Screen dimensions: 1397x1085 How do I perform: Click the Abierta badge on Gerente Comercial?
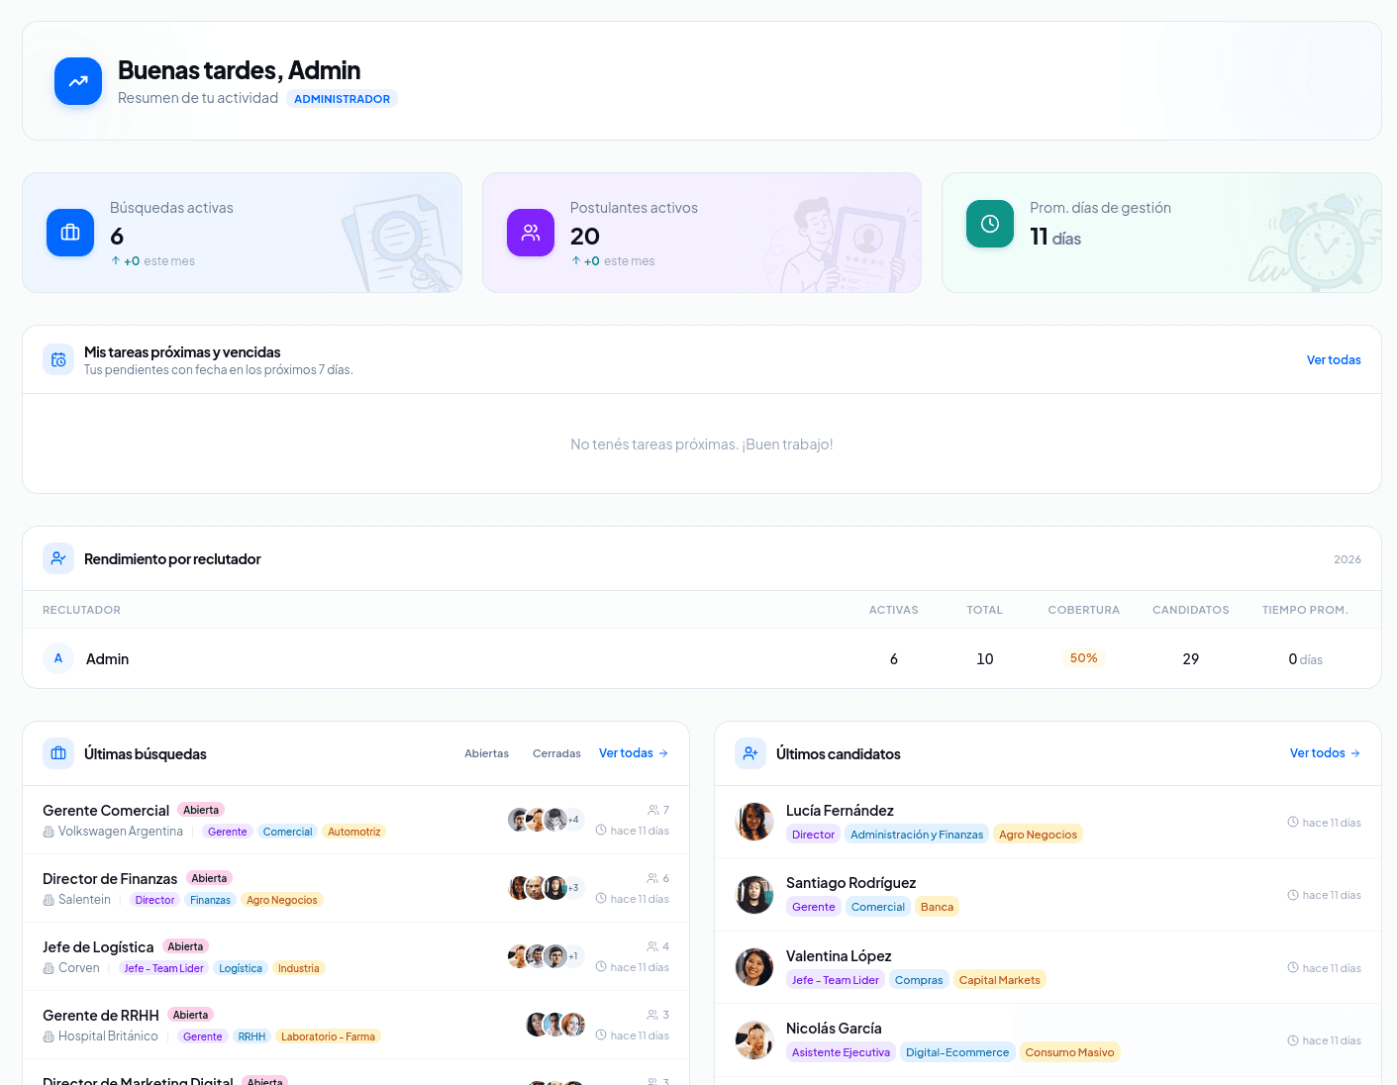tap(201, 810)
